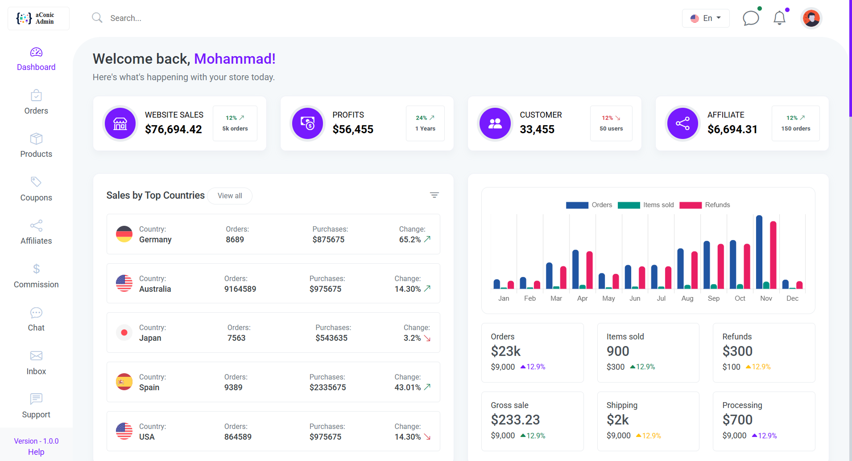Go to Dashboard in the sidebar
Viewport: 852px width, 461px height.
click(36, 59)
